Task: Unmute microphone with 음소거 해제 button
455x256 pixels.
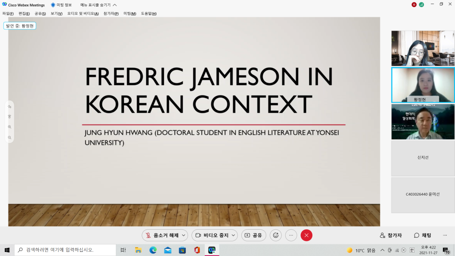Action: (161, 235)
